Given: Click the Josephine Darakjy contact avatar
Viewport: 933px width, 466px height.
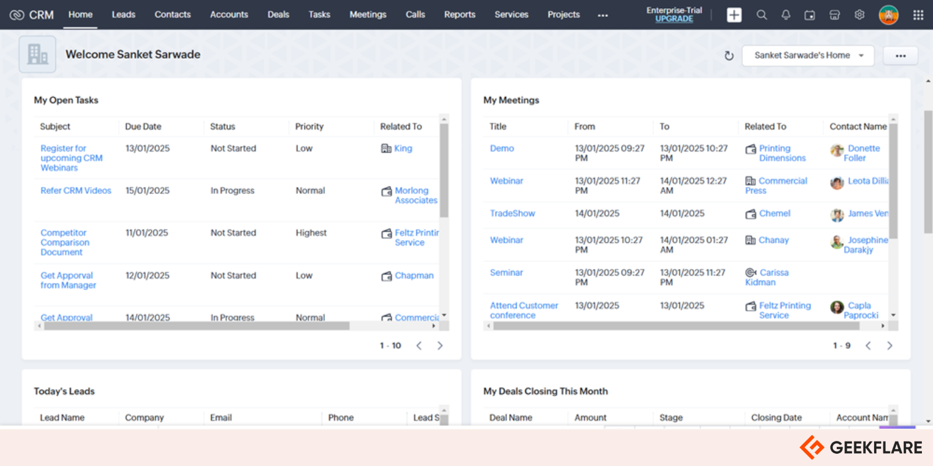Looking at the screenshot, I should pyautogui.click(x=837, y=242).
